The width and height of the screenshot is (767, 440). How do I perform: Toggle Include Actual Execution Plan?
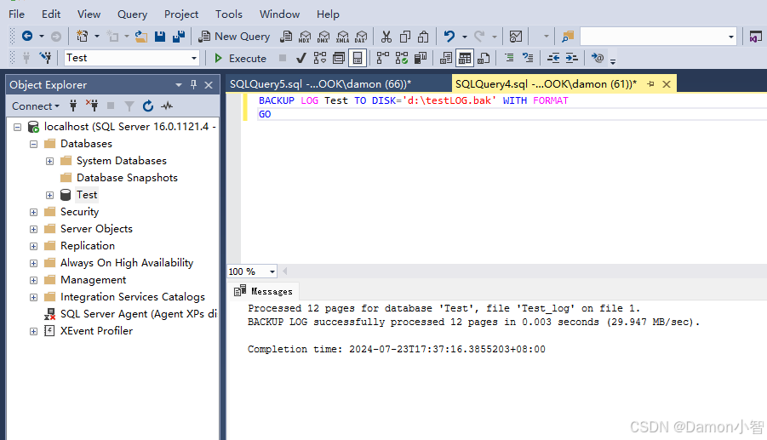pyautogui.click(x=382, y=58)
